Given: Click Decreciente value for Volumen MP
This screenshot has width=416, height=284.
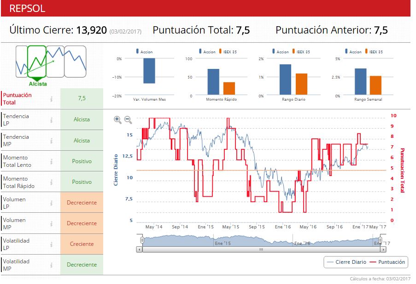Looking at the screenshot, I should [x=82, y=223].
